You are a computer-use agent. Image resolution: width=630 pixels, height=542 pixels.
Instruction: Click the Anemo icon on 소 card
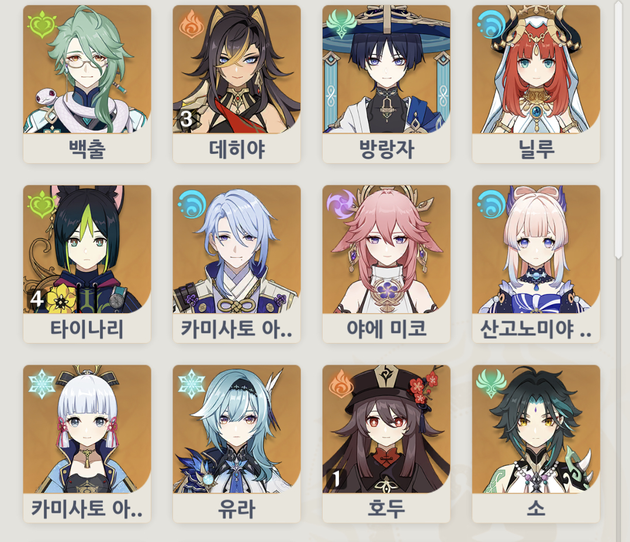click(x=491, y=383)
